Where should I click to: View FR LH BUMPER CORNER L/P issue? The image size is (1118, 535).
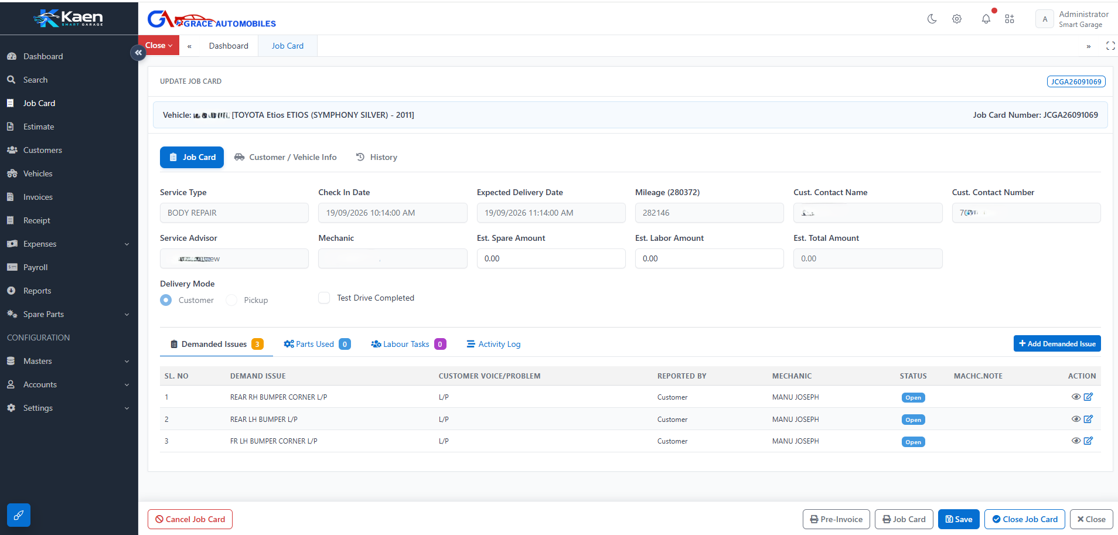[1076, 441]
